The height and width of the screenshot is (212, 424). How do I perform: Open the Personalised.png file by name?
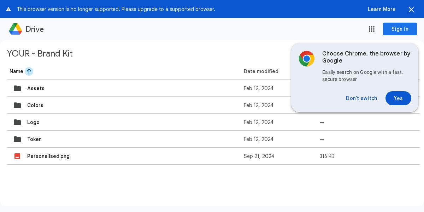tap(48, 156)
